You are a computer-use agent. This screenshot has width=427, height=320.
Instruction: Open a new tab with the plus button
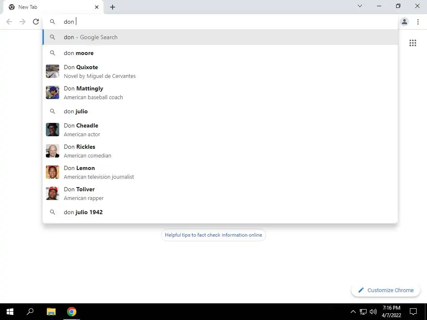(x=113, y=7)
